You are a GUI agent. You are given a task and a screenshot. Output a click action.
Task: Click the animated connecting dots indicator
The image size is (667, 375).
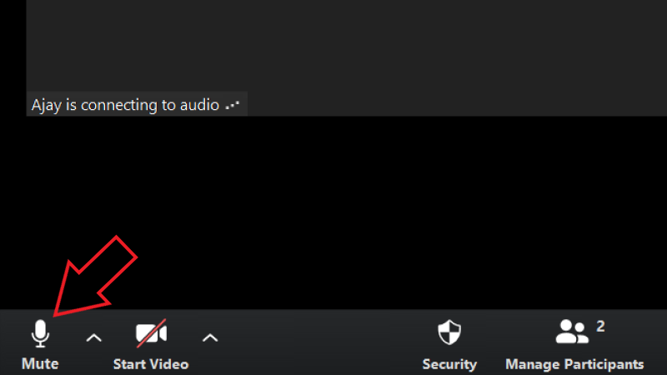pos(233,105)
